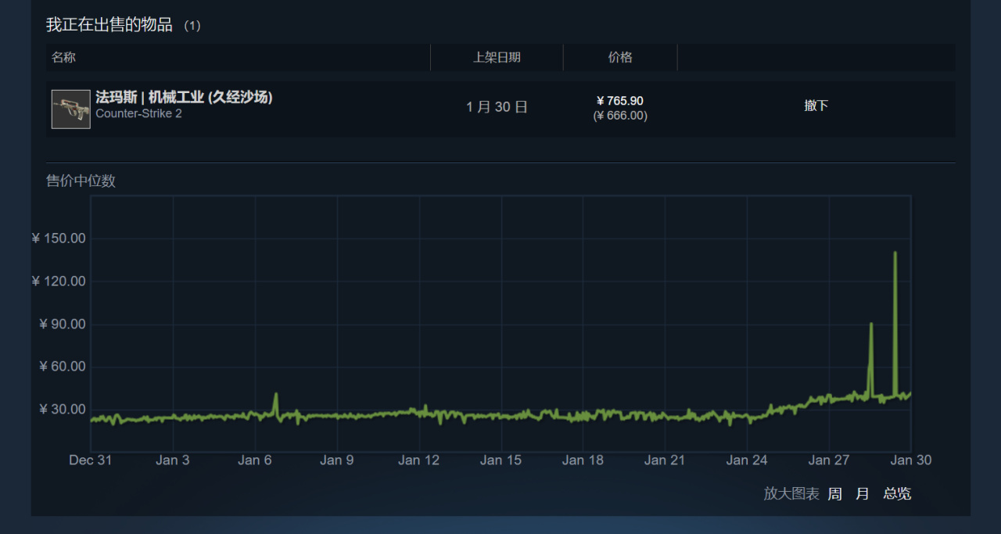Zoom graph to 总览 (lifetime) view
This screenshot has height=534, width=1001.
[x=897, y=493]
